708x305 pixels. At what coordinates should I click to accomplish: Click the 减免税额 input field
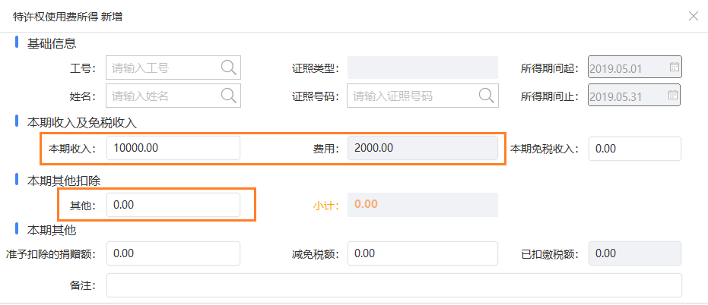coord(423,253)
